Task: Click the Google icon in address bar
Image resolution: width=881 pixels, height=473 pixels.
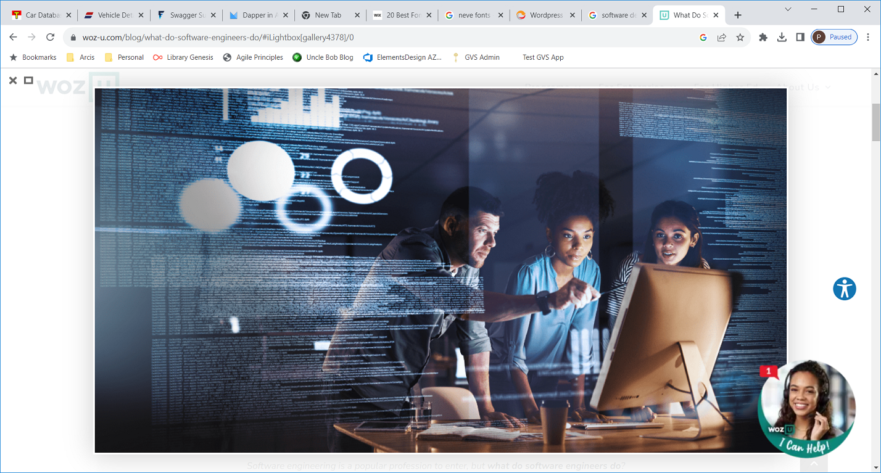Action: 703,37
